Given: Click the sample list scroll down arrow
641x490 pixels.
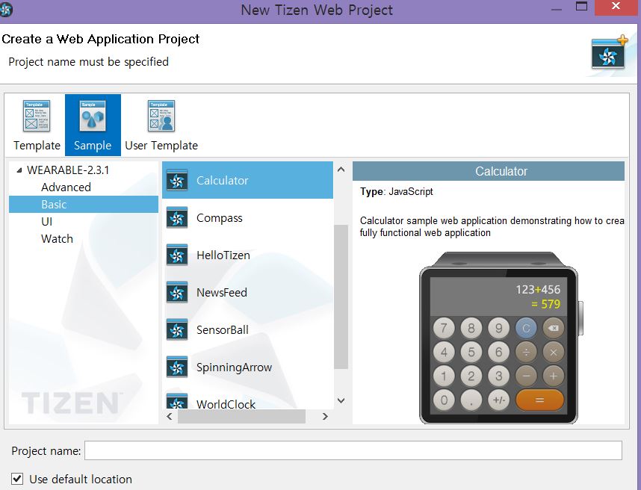Looking at the screenshot, I should [341, 400].
